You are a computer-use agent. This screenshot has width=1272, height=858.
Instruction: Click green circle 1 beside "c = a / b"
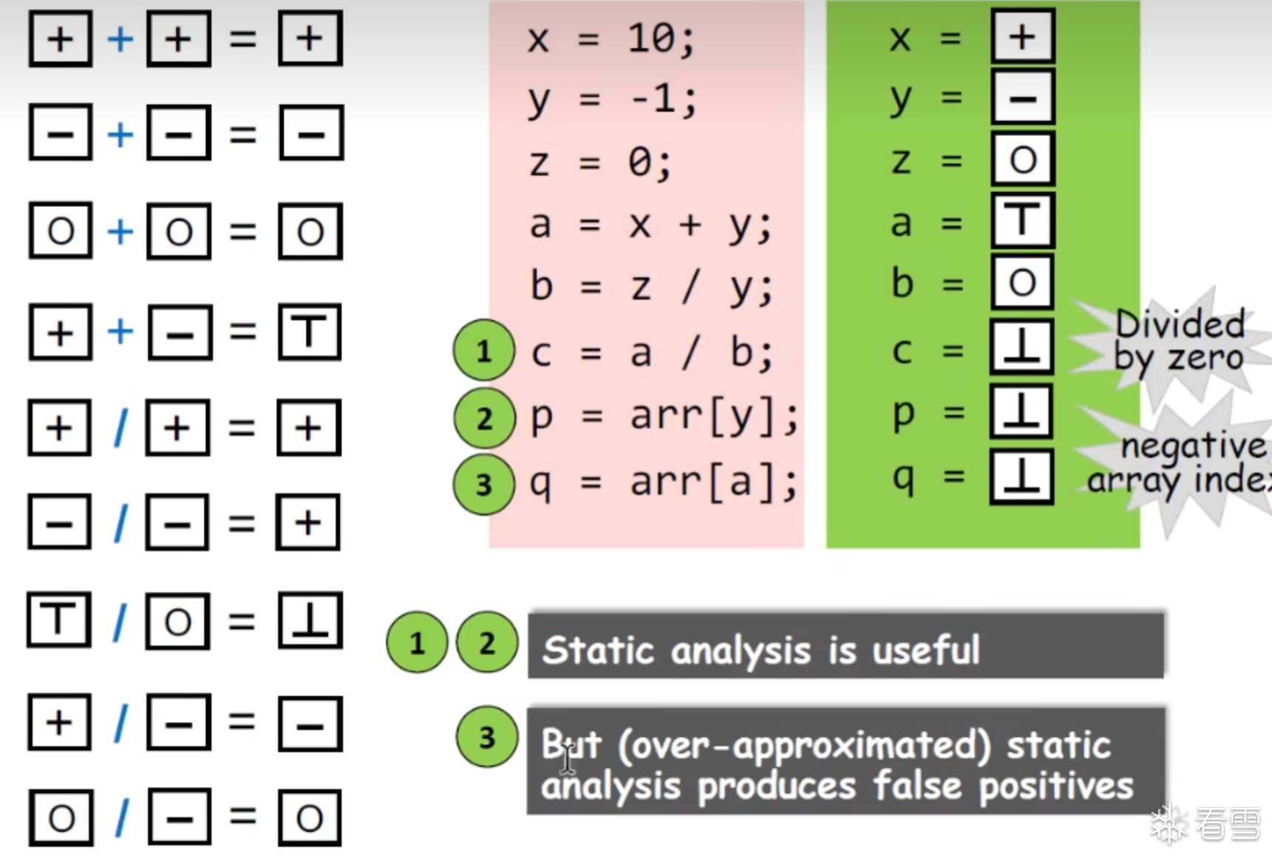tap(483, 350)
